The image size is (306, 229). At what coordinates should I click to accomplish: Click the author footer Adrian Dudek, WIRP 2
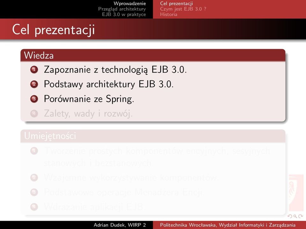click(x=120, y=225)
